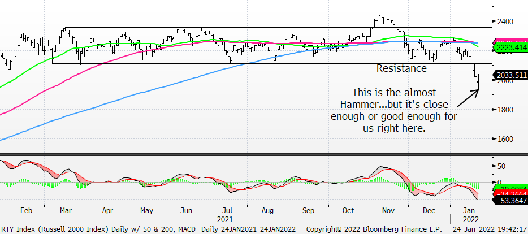528x234 pixels.
Task: Click the Resistance annotation label
Action: click(x=401, y=68)
